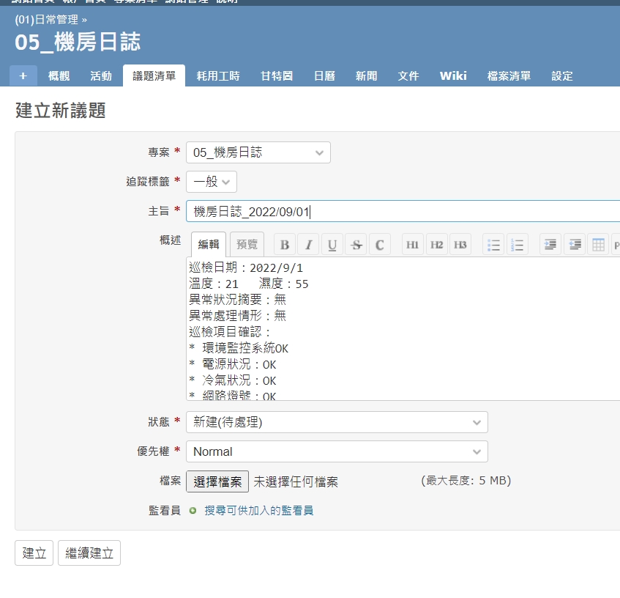Click the 建立 create button
The image size is (620, 598).
34,553
